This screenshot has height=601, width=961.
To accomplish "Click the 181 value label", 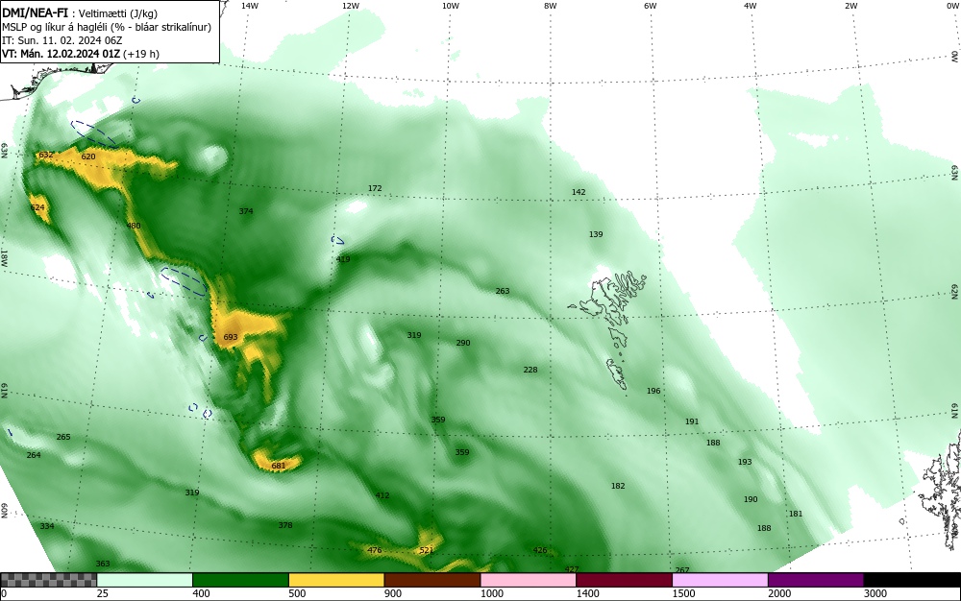I will pos(796,514).
